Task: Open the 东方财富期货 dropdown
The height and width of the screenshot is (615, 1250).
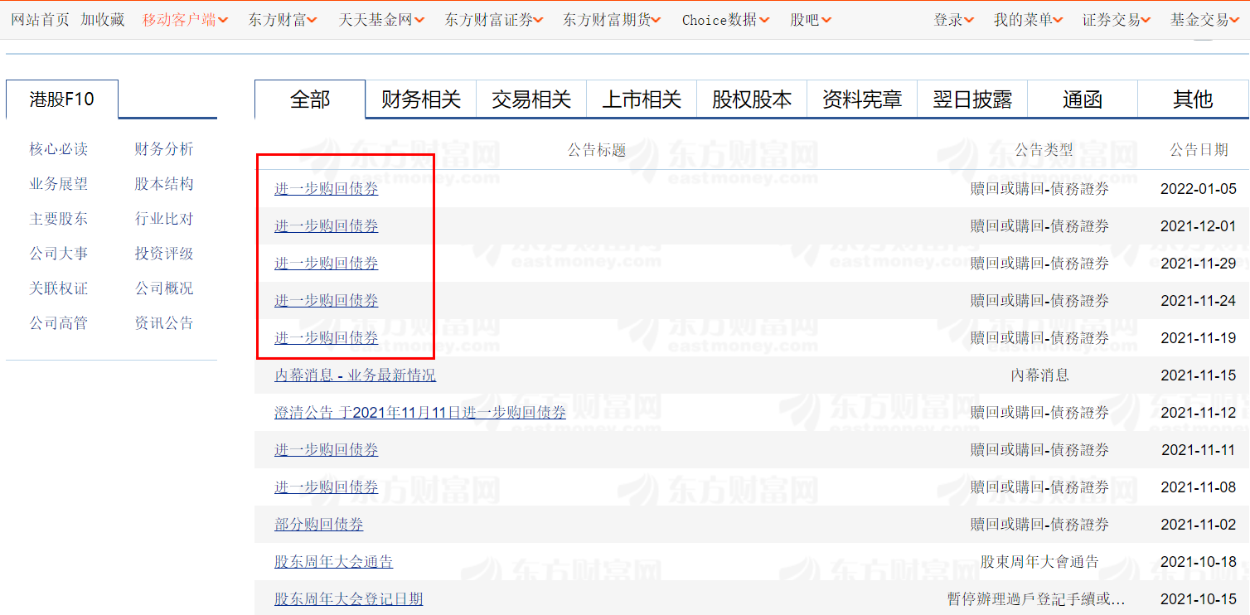Action: point(613,20)
